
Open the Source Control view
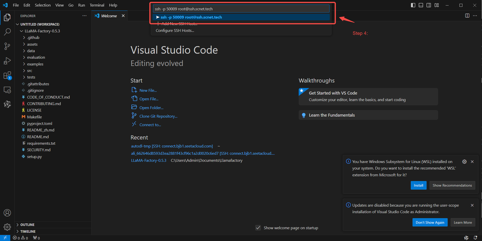tap(7, 46)
